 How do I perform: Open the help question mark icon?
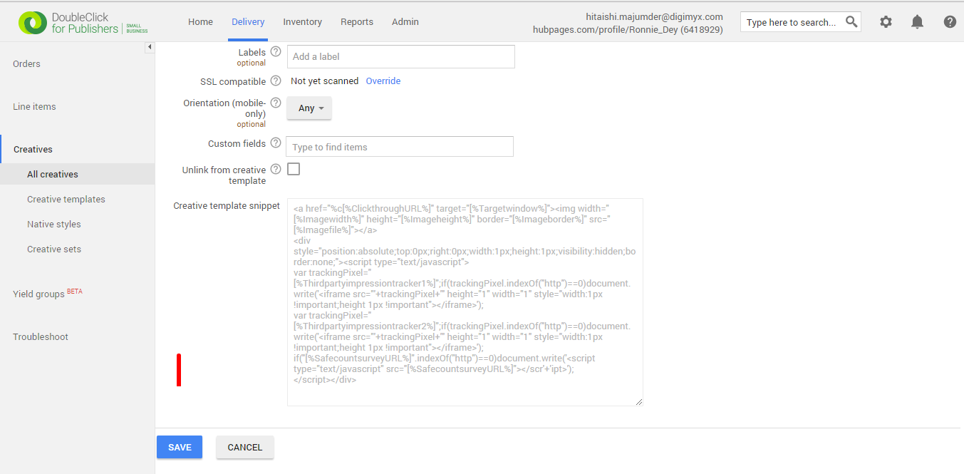(x=950, y=22)
